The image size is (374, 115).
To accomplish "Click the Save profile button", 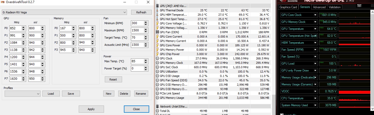I will point(71,94).
